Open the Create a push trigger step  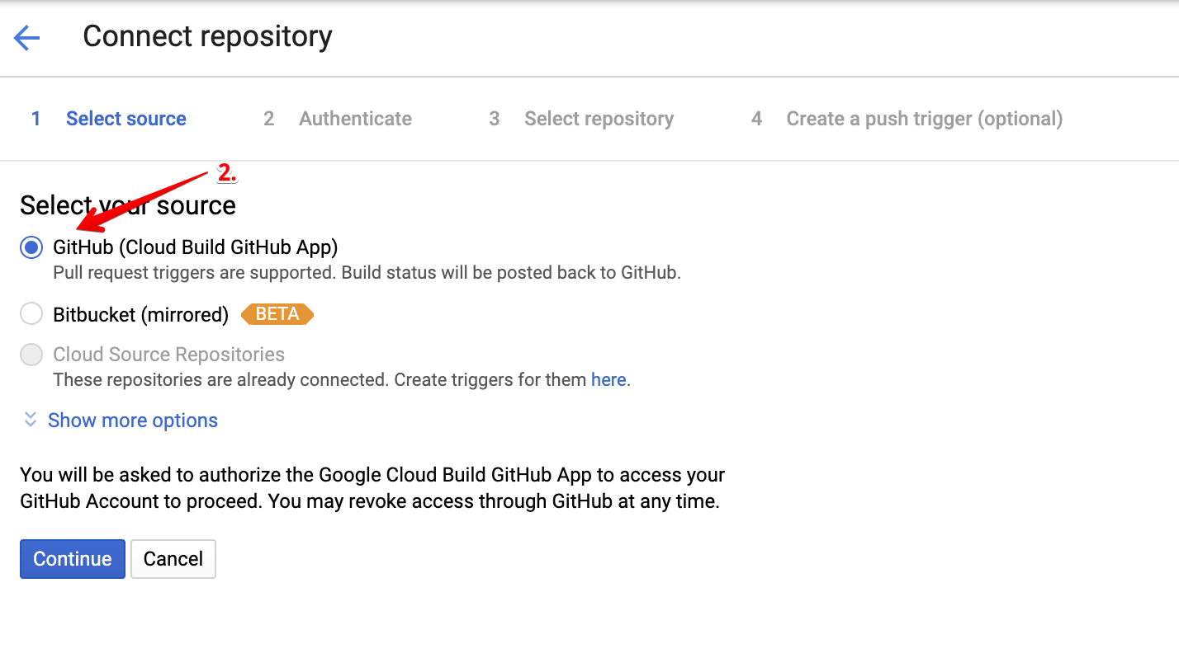coord(924,119)
